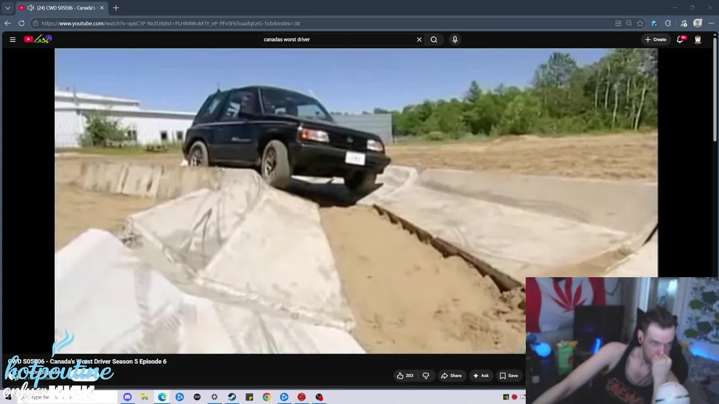Open a new browser tab
This screenshot has height=404, width=719.
pyautogui.click(x=116, y=8)
